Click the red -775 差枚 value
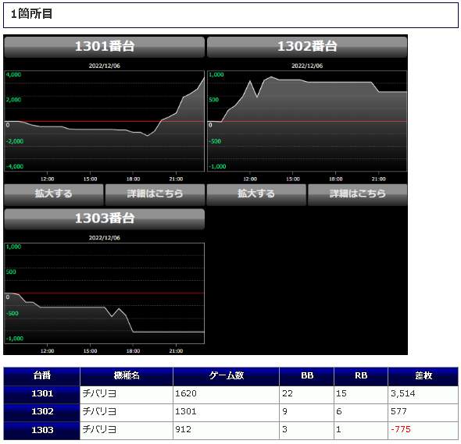The height and width of the screenshot is (444, 461). (401, 430)
